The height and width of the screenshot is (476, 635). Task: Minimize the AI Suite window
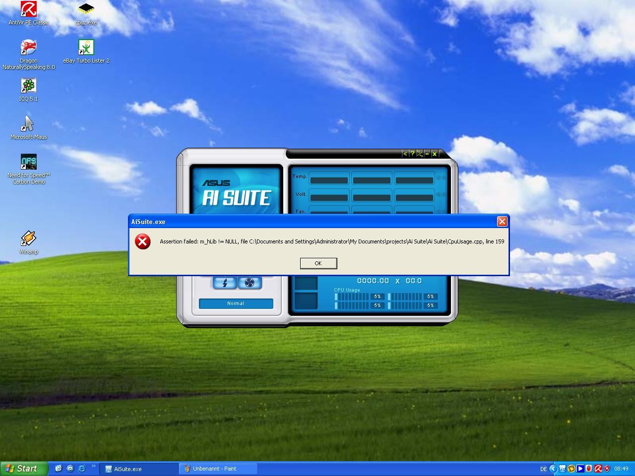click(427, 154)
